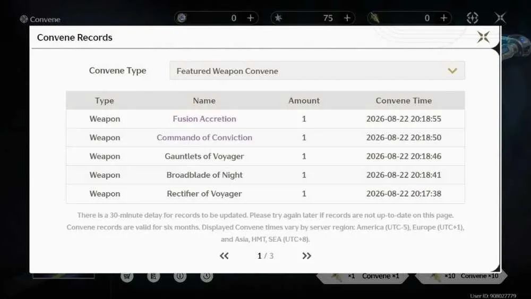Close the Convene Records dialog
Screen dimensions: 531x299
pyautogui.click(x=483, y=37)
